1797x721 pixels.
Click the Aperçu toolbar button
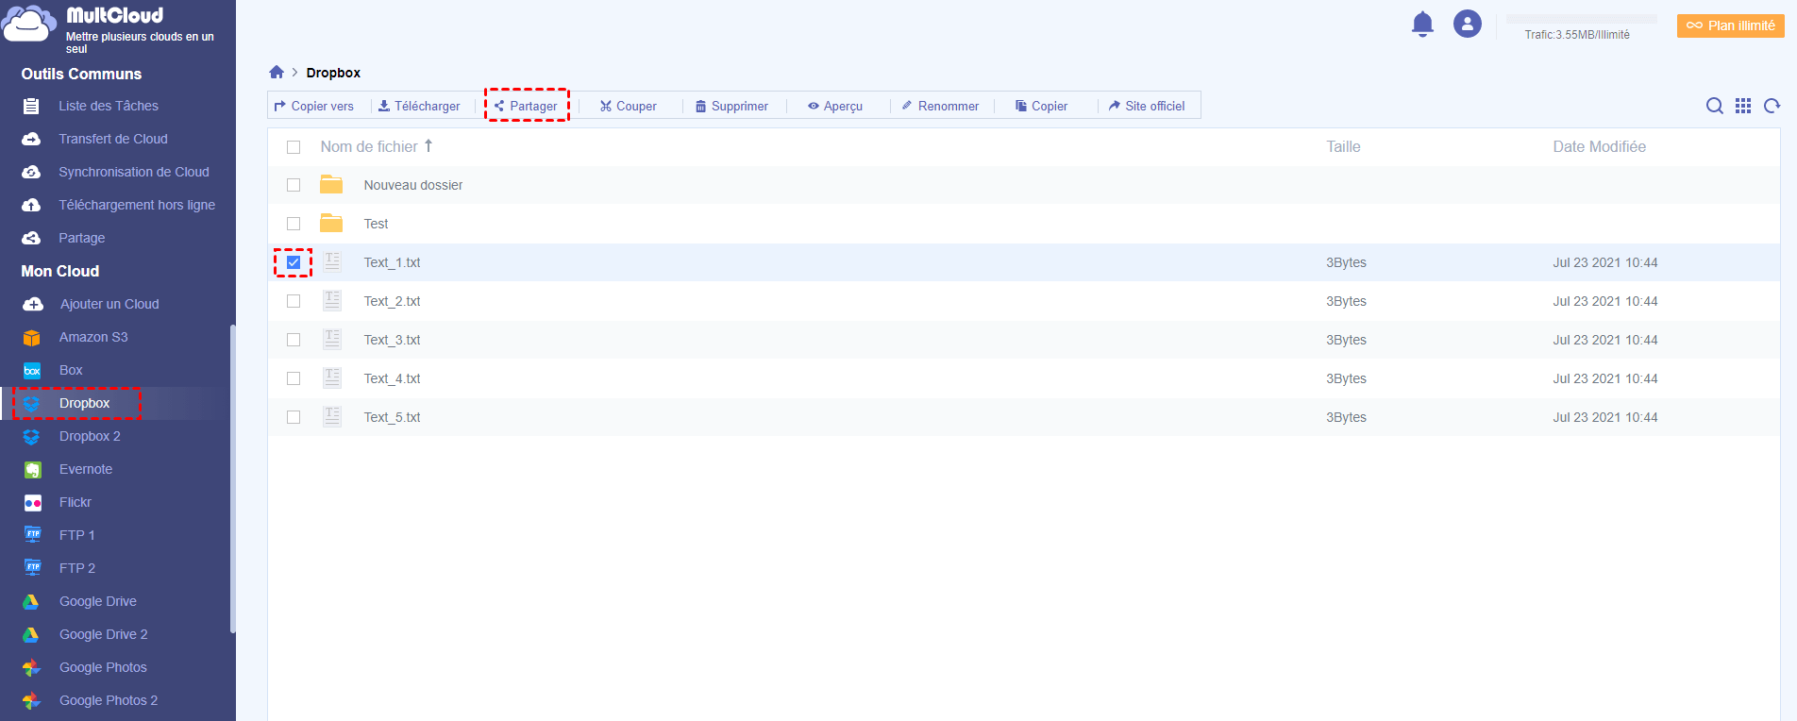pyautogui.click(x=835, y=106)
